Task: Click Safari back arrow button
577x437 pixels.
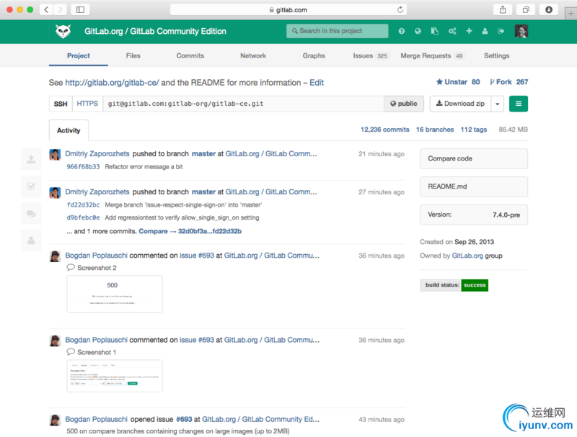Action: (x=46, y=9)
